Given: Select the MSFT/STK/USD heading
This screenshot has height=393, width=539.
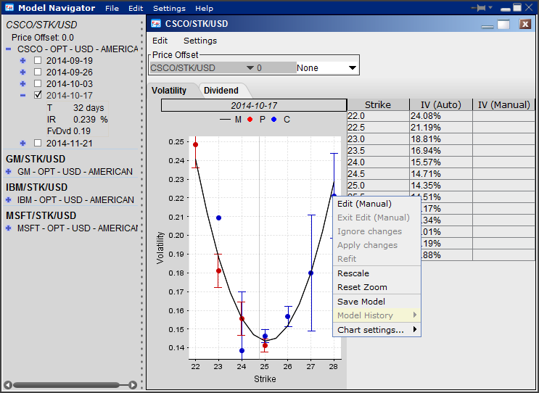Looking at the screenshot, I should click(x=41, y=215).
